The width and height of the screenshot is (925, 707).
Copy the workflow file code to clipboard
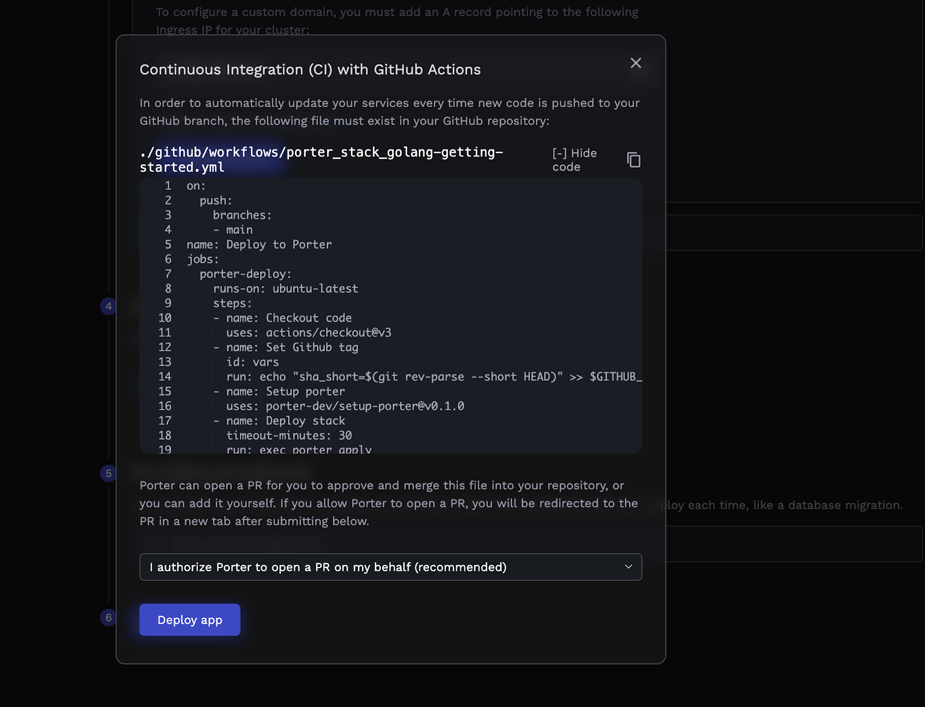(634, 160)
